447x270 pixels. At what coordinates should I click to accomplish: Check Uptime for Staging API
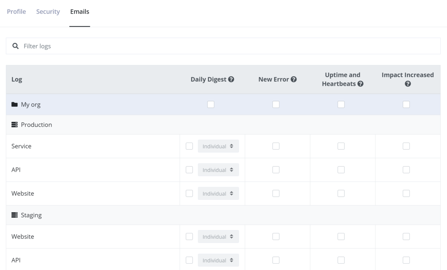point(341,260)
